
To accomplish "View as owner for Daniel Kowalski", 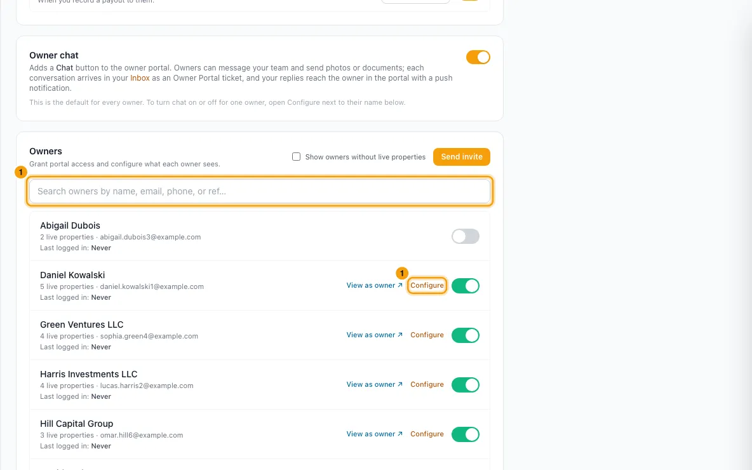I will 375,285.
